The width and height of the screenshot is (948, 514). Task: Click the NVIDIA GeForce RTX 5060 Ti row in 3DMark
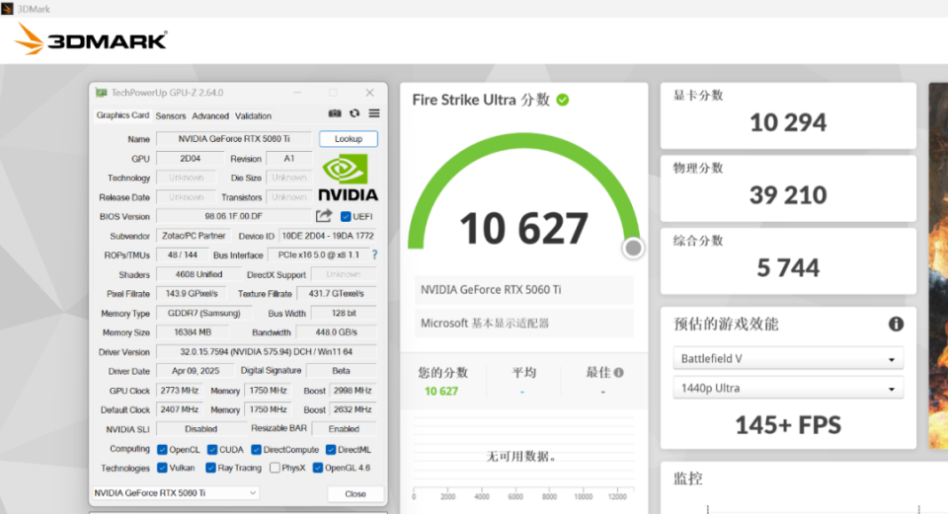point(523,290)
